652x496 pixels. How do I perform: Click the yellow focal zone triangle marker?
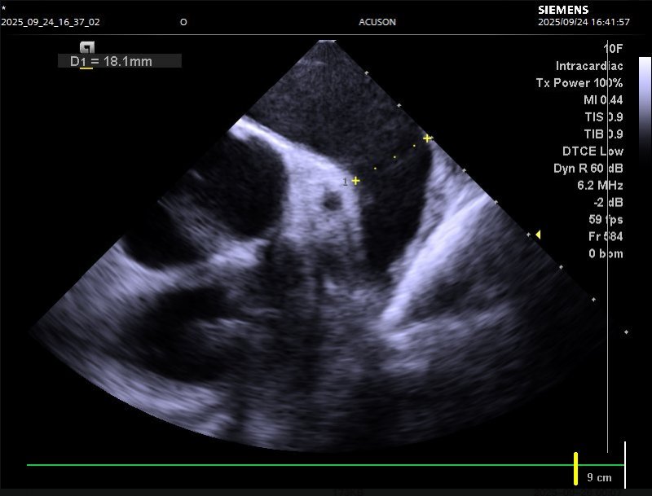tap(538, 235)
